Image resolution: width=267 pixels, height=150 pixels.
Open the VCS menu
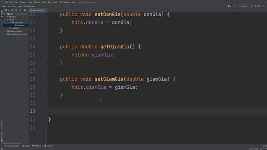tap(60, 2)
